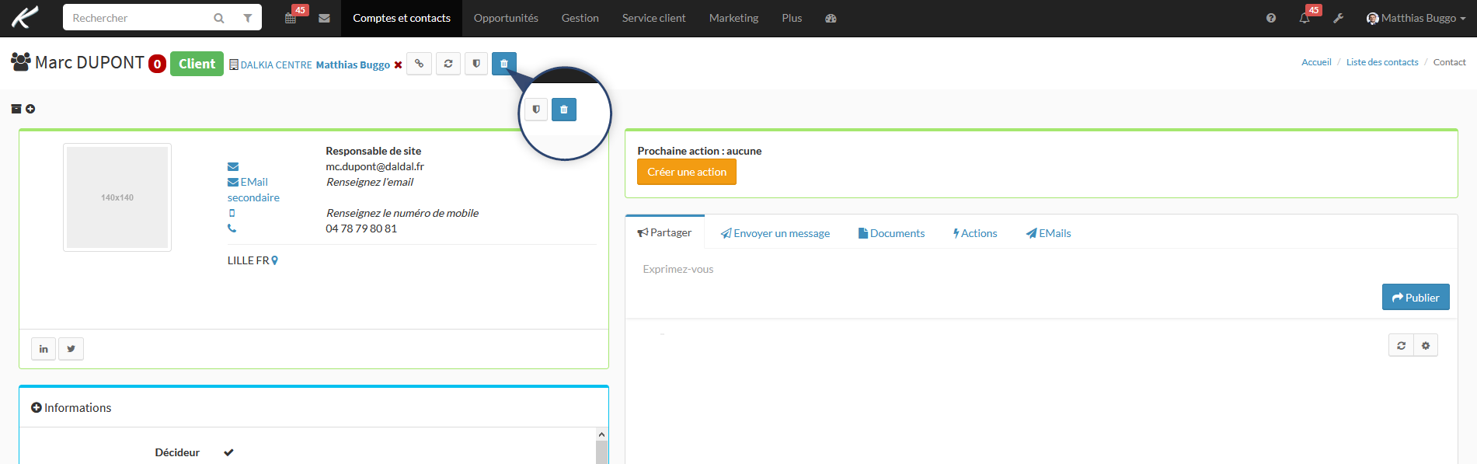
Task: Click the blue trash delete button in header
Action: (504, 64)
